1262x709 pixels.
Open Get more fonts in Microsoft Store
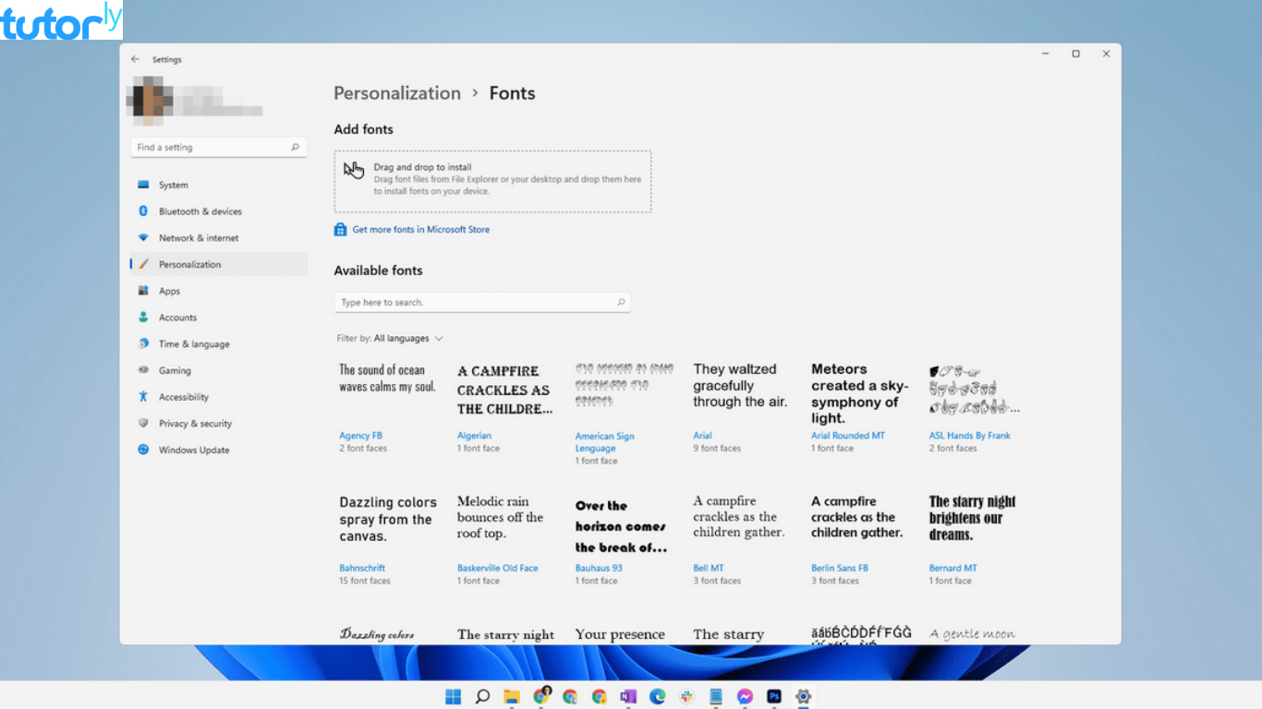[x=412, y=230]
